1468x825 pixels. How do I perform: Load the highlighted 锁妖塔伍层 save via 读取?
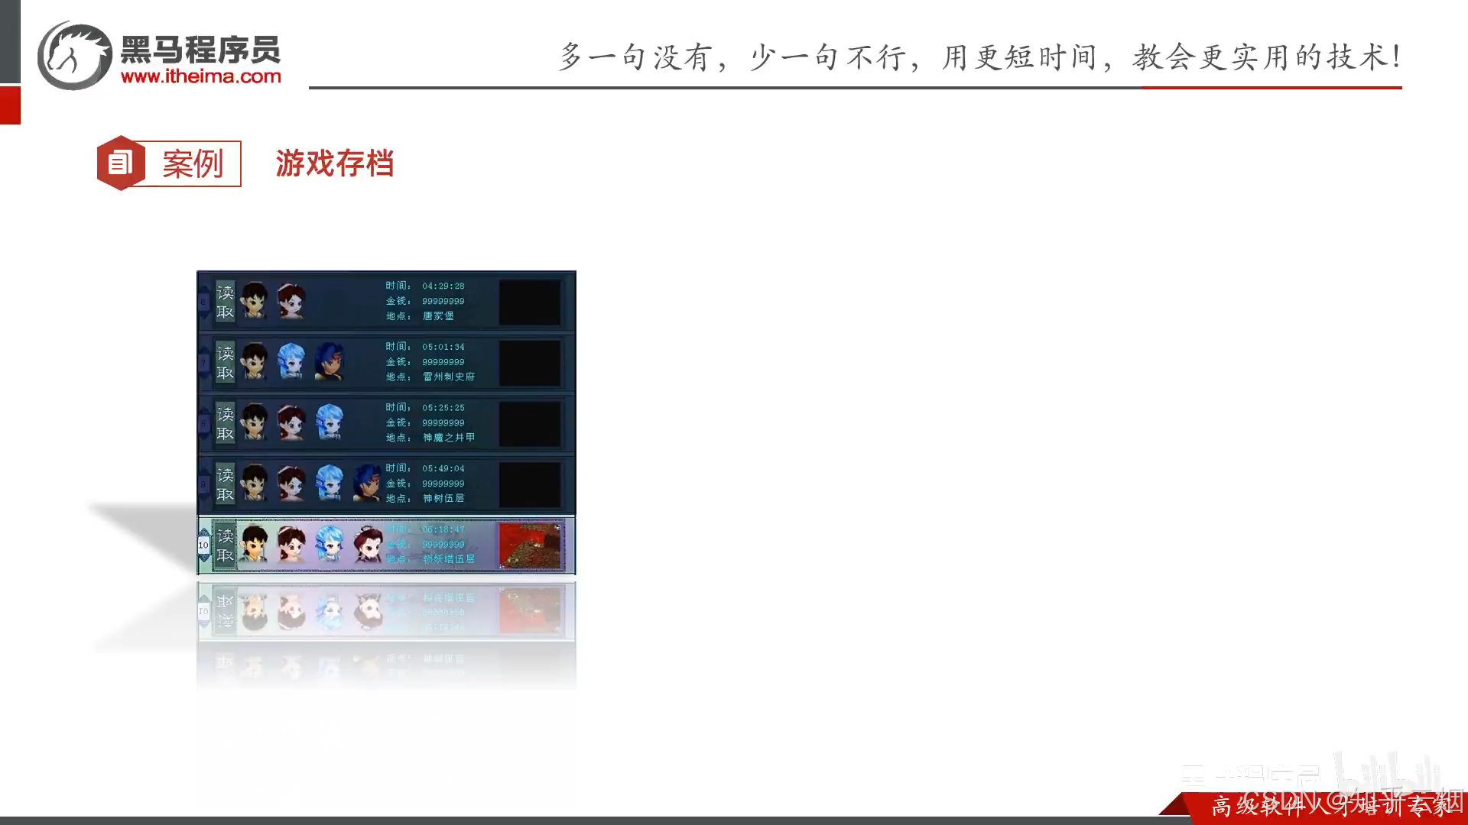click(225, 545)
